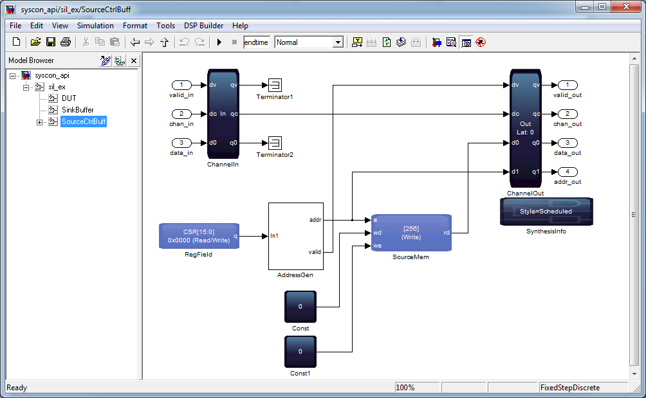The width and height of the screenshot is (646, 398).
Task: Open the Simulation menu
Action: click(95, 26)
